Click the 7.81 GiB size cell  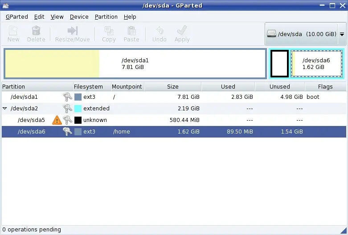coord(188,97)
